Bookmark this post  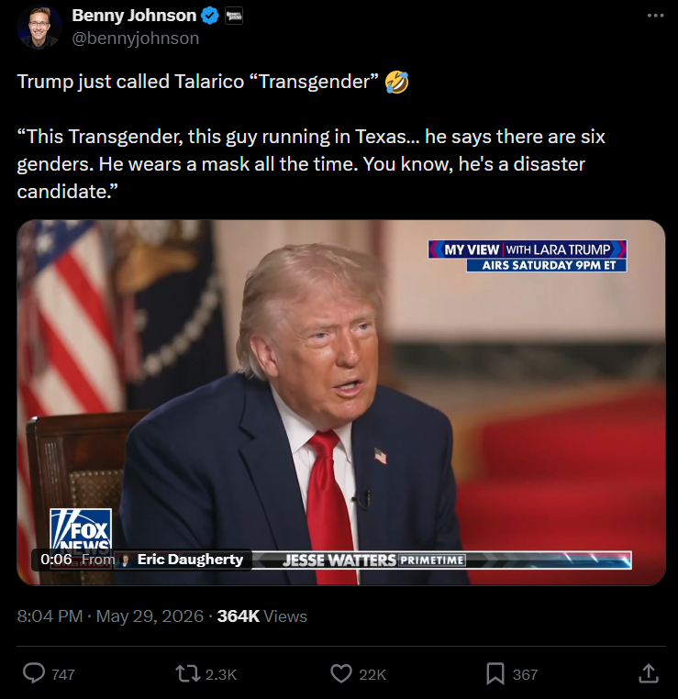(495, 673)
